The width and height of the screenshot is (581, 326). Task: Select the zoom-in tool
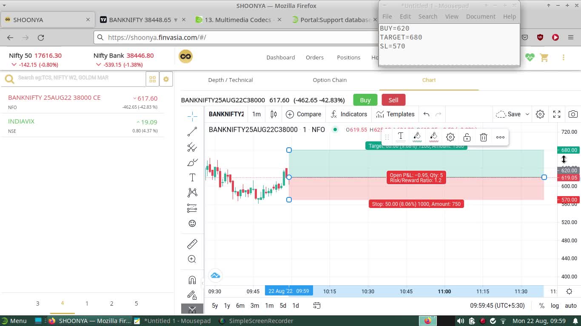coord(192,259)
